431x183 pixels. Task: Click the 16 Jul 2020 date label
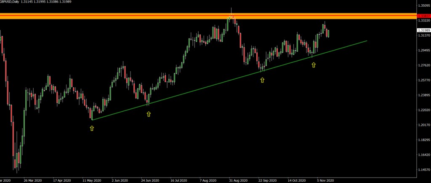point(179,180)
